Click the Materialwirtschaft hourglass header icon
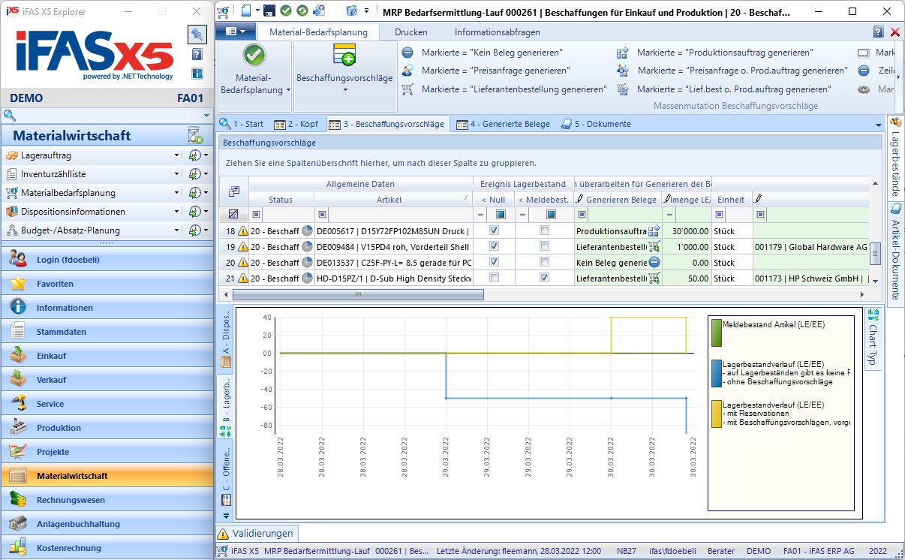 (x=195, y=136)
